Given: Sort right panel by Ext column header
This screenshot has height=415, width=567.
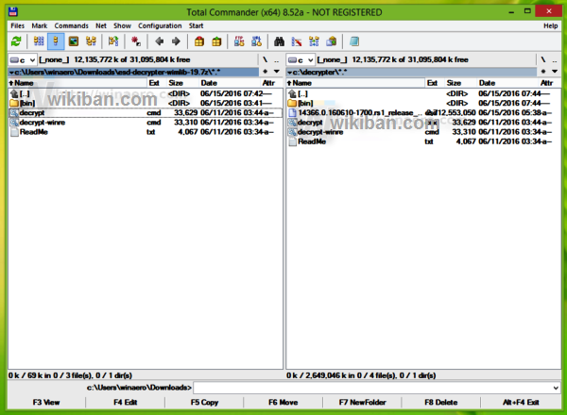Looking at the screenshot, I should point(434,83).
